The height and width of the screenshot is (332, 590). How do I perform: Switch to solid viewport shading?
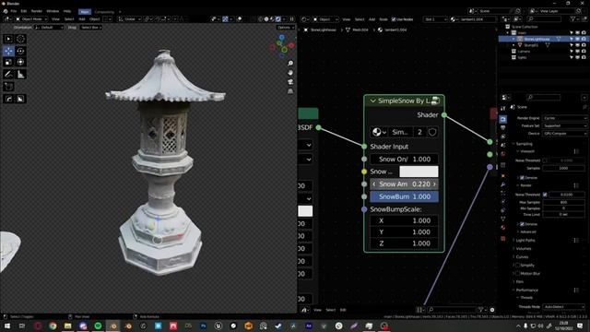[266, 19]
